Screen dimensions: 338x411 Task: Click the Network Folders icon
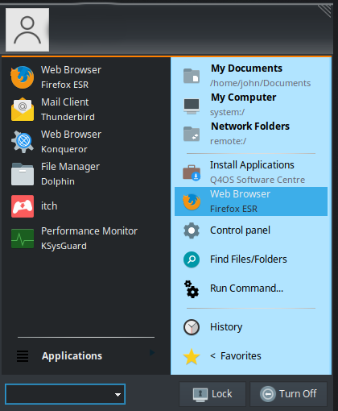tap(192, 134)
